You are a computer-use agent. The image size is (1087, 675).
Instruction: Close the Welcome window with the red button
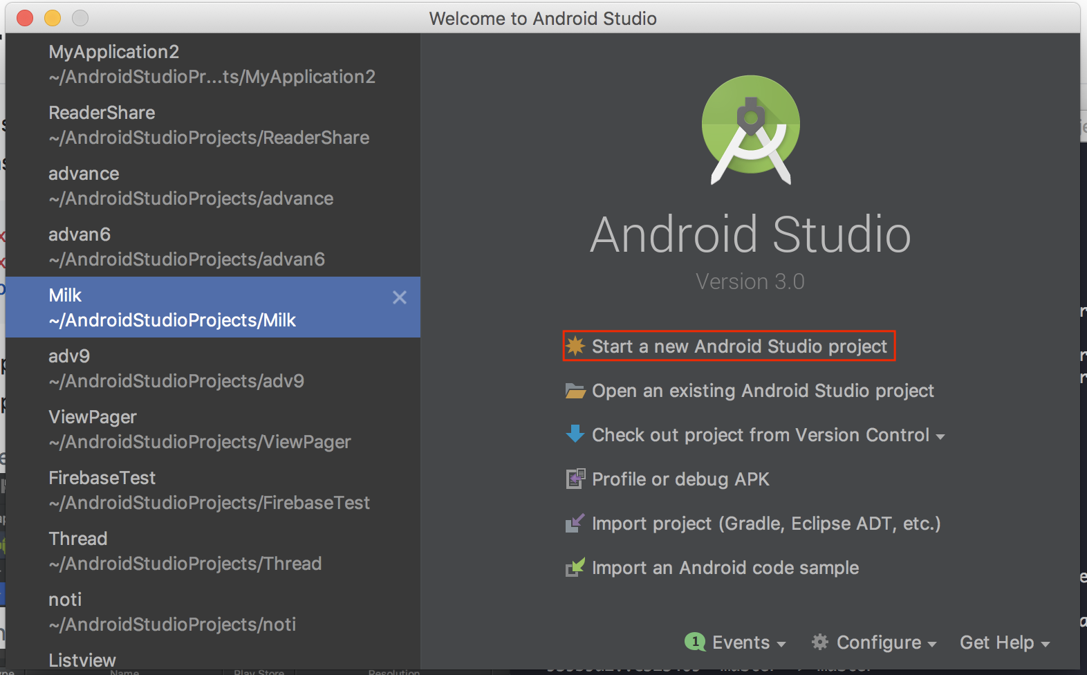tap(25, 18)
